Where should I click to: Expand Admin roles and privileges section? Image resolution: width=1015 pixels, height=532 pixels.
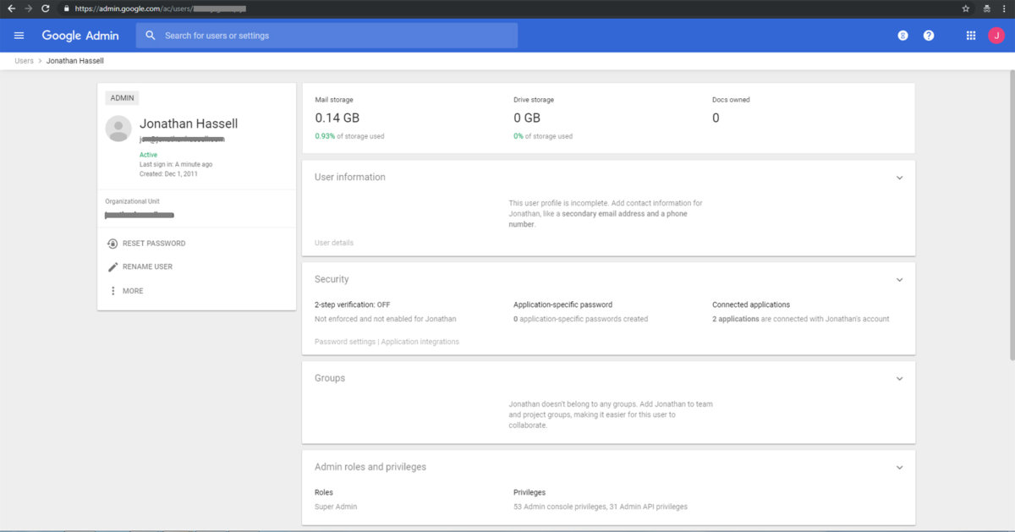tap(899, 467)
